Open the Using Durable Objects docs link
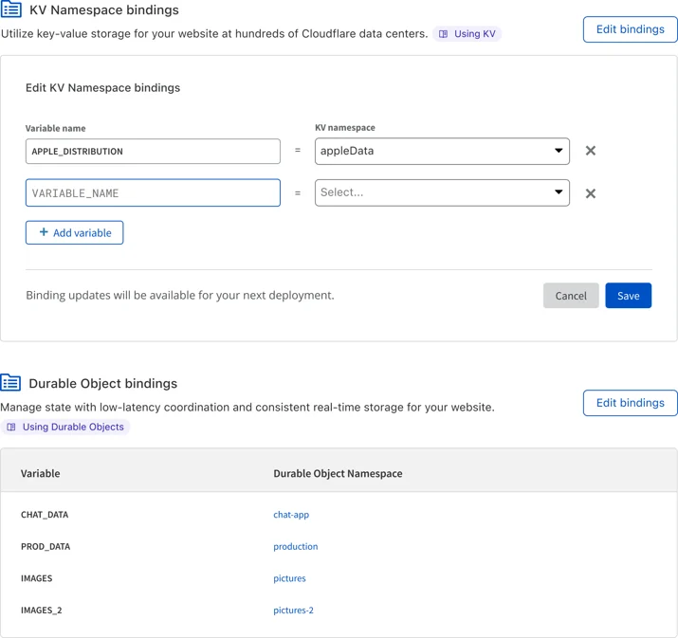The width and height of the screenshot is (678, 638). tap(65, 427)
